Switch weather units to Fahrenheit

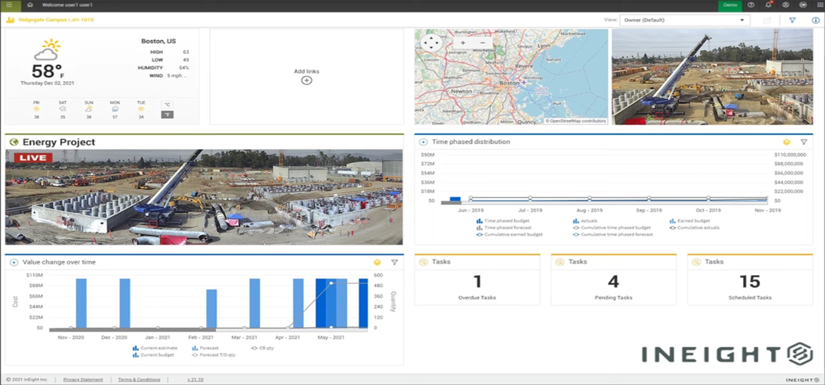point(167,114)
